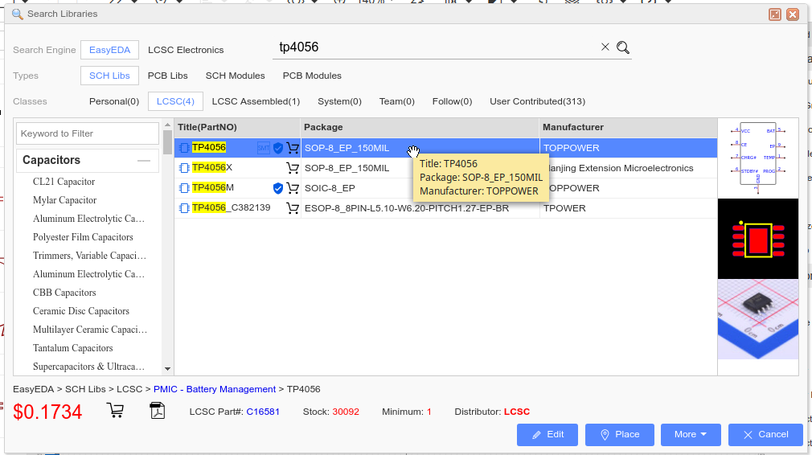Click the SMT badge in TP4056 row

pos(264,148)
